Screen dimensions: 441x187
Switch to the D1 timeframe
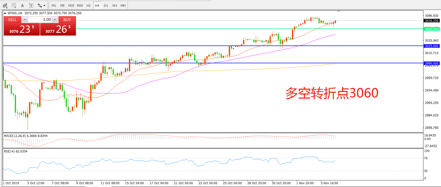pyautogui.click(x=106, y=5)
